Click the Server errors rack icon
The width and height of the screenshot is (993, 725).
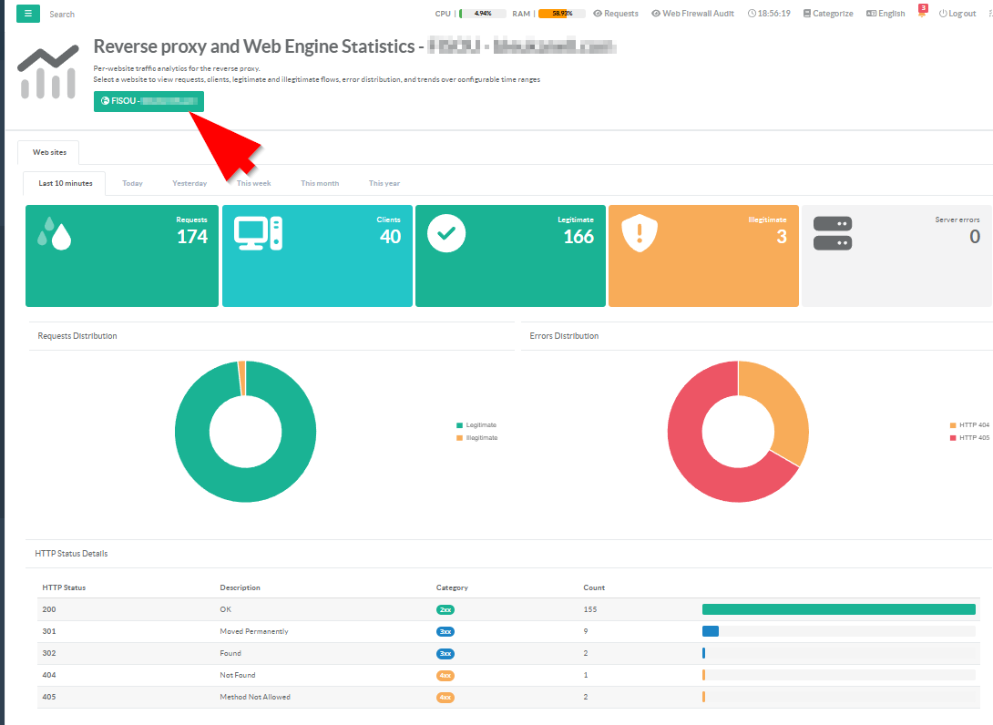click(832, 233)
